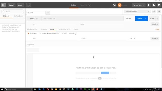Click the Filter search box in sidebar
This screenshot has height=91, width=162.
13,11
